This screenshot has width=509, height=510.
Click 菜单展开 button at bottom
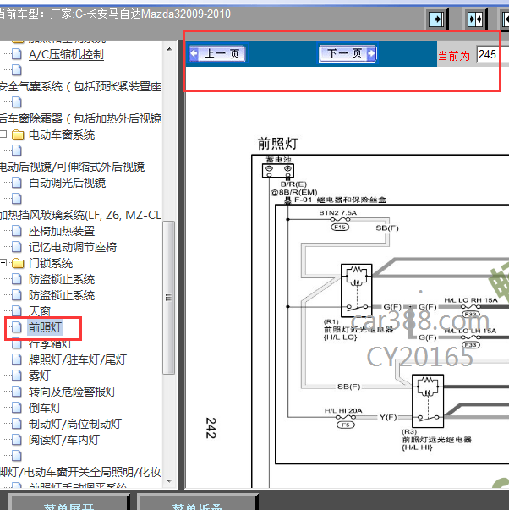pos(69,503)
